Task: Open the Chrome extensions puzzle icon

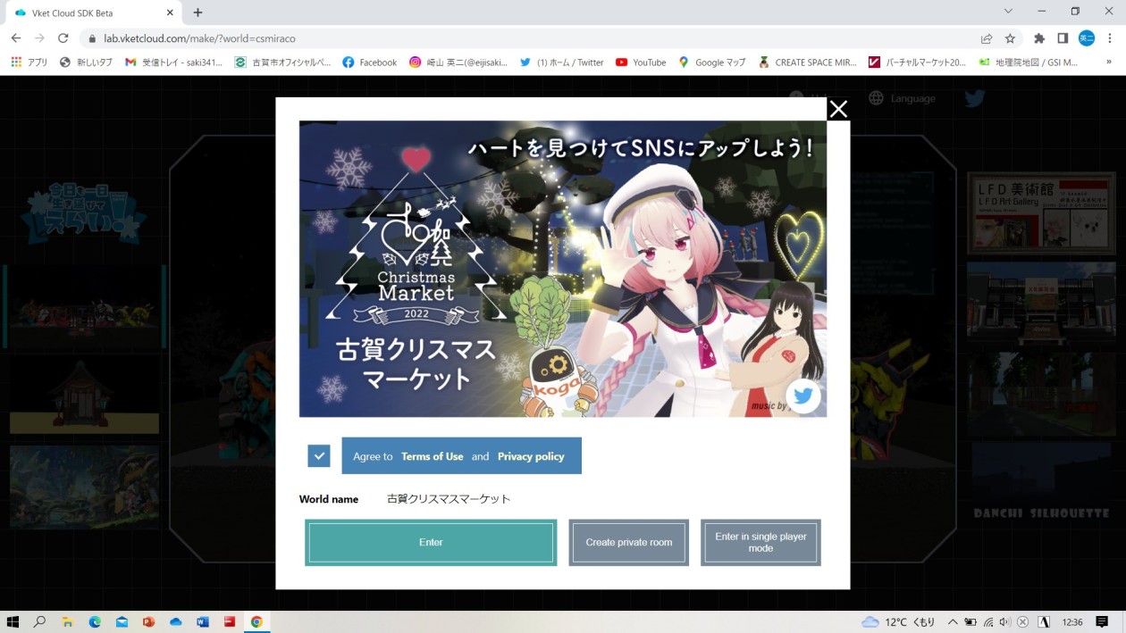Action: (x=1038, y=38)
